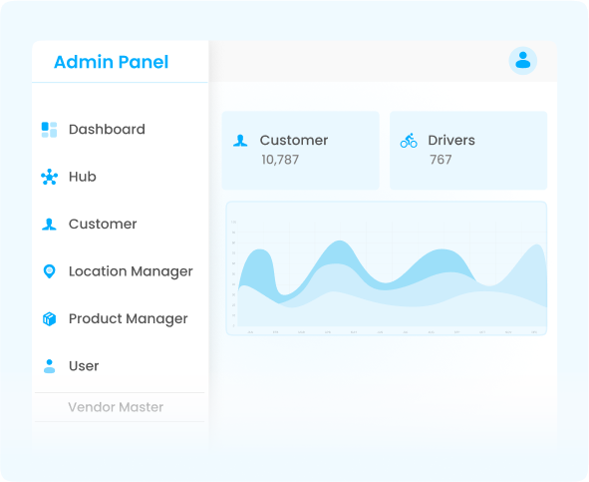Click the area chart's tallest middle peak
Image resolution: width=589 pixels, height=482 pixels.
click(340, 243)
